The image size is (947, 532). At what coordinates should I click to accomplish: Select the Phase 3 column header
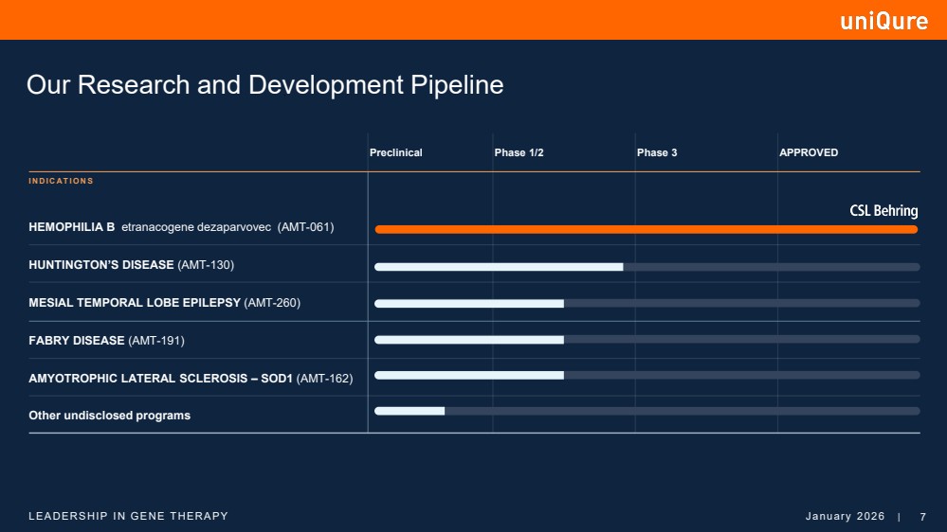[x=657, y=153]
